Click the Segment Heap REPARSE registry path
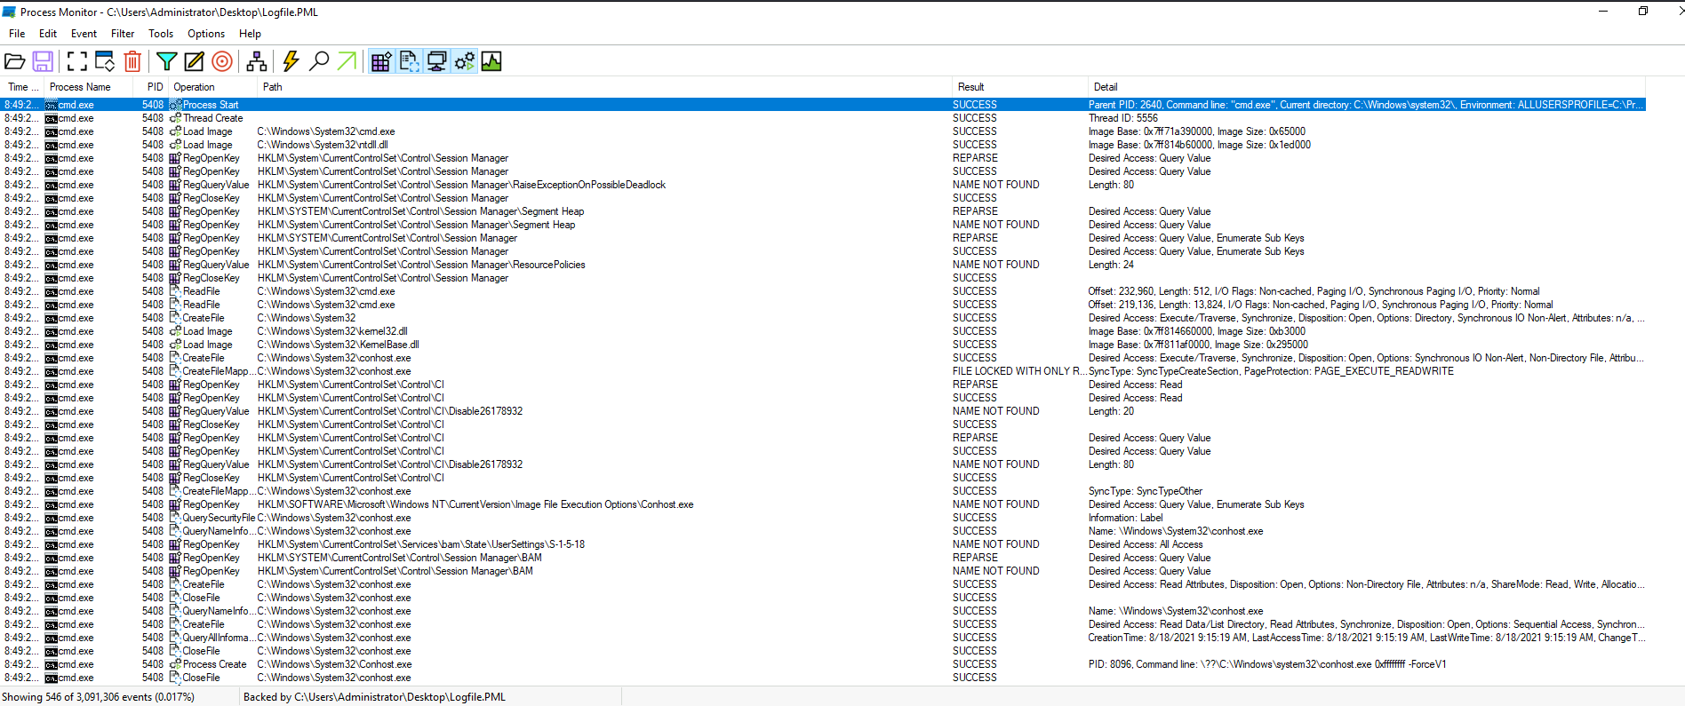 (x=420, y=211)
